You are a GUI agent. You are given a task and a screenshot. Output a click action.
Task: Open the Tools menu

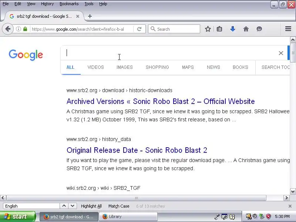pyautogui.click(x=89, y=4)
